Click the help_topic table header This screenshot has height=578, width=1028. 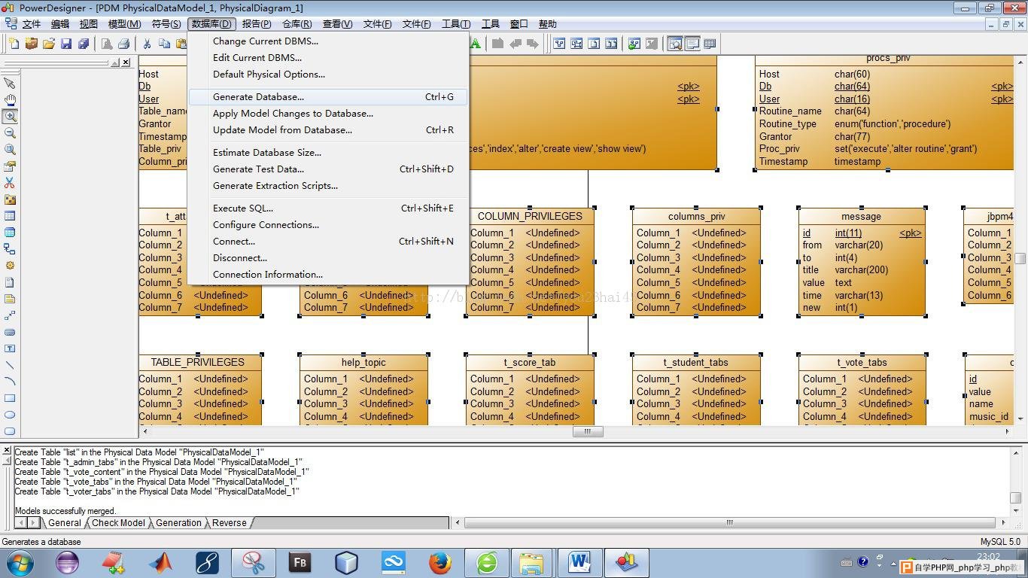(x=363, y=362)
